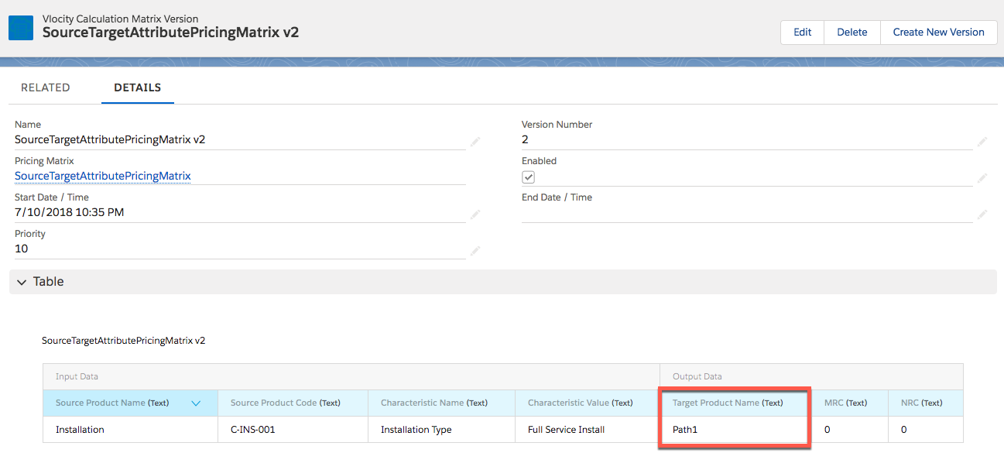Click the page title SourceTargetAttributePricingMatrix v2
The width and height of the screenshot is (1004, 453).
click(170, 33)
